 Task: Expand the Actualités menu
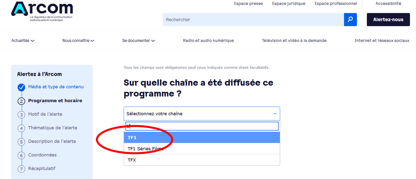23,41
